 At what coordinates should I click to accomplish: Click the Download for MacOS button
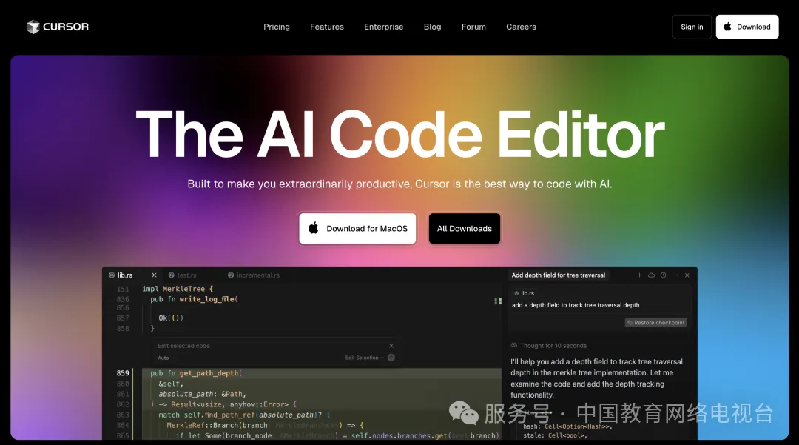pos(357,228)
